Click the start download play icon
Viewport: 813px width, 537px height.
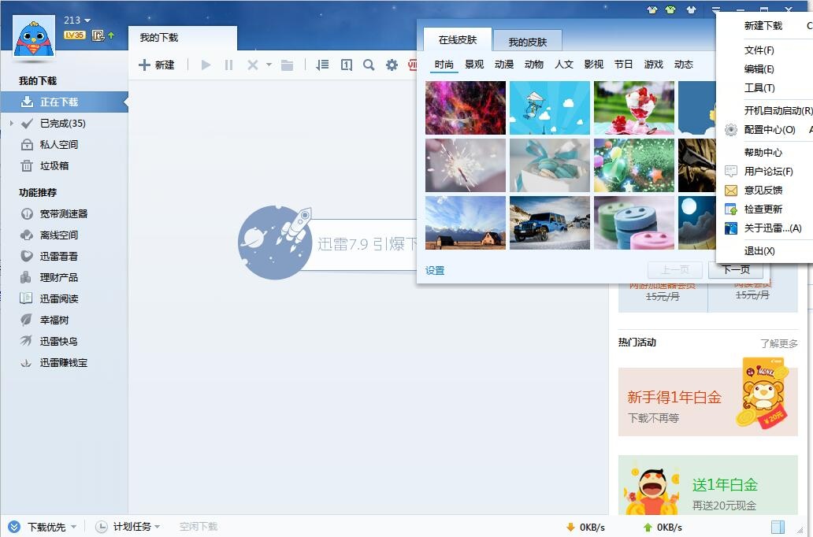point(206,65)
